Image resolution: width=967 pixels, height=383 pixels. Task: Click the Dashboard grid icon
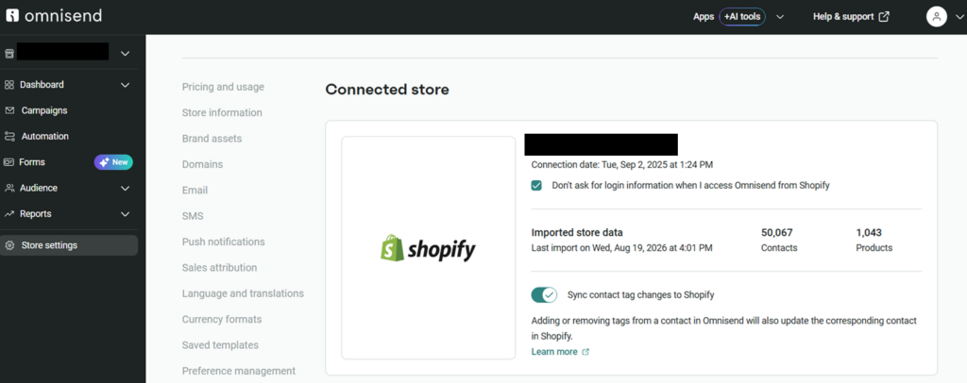[9, 85]
